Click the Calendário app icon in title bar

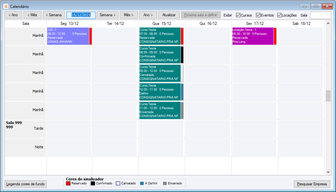coord(6,6)
